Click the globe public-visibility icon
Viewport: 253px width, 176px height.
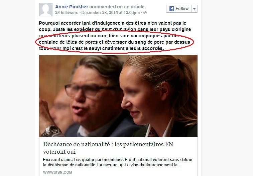(145, 13)
